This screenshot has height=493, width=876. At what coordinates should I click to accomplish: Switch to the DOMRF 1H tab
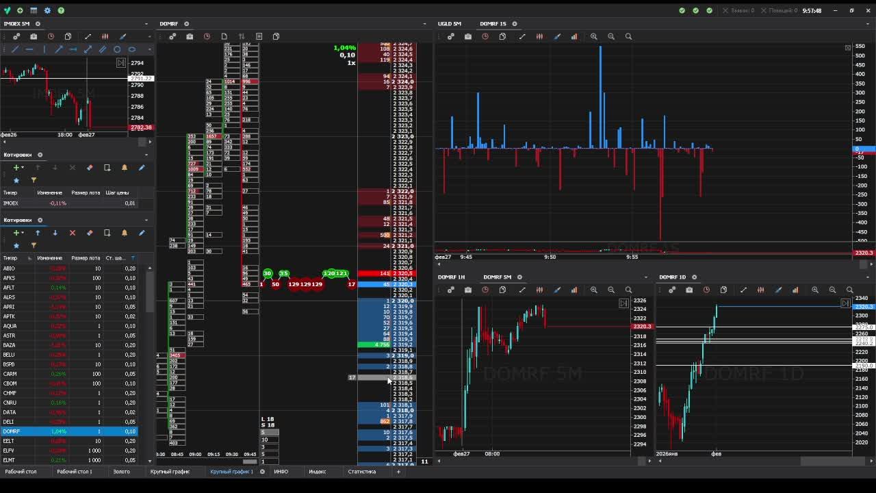point(452,277)
